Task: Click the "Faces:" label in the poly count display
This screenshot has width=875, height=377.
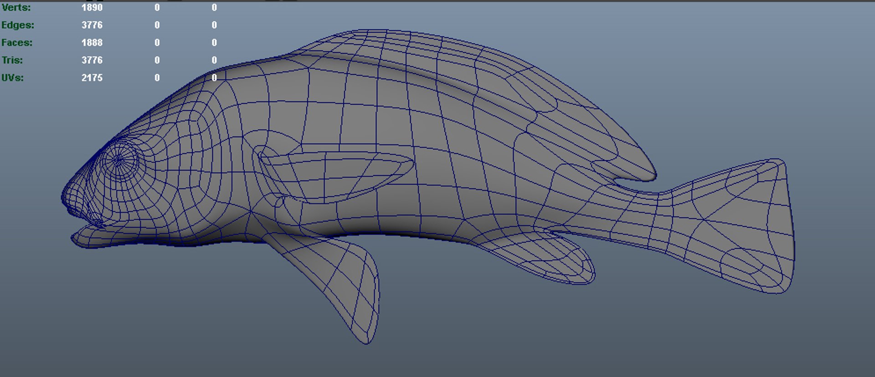Action: click(x=17, y=42)
